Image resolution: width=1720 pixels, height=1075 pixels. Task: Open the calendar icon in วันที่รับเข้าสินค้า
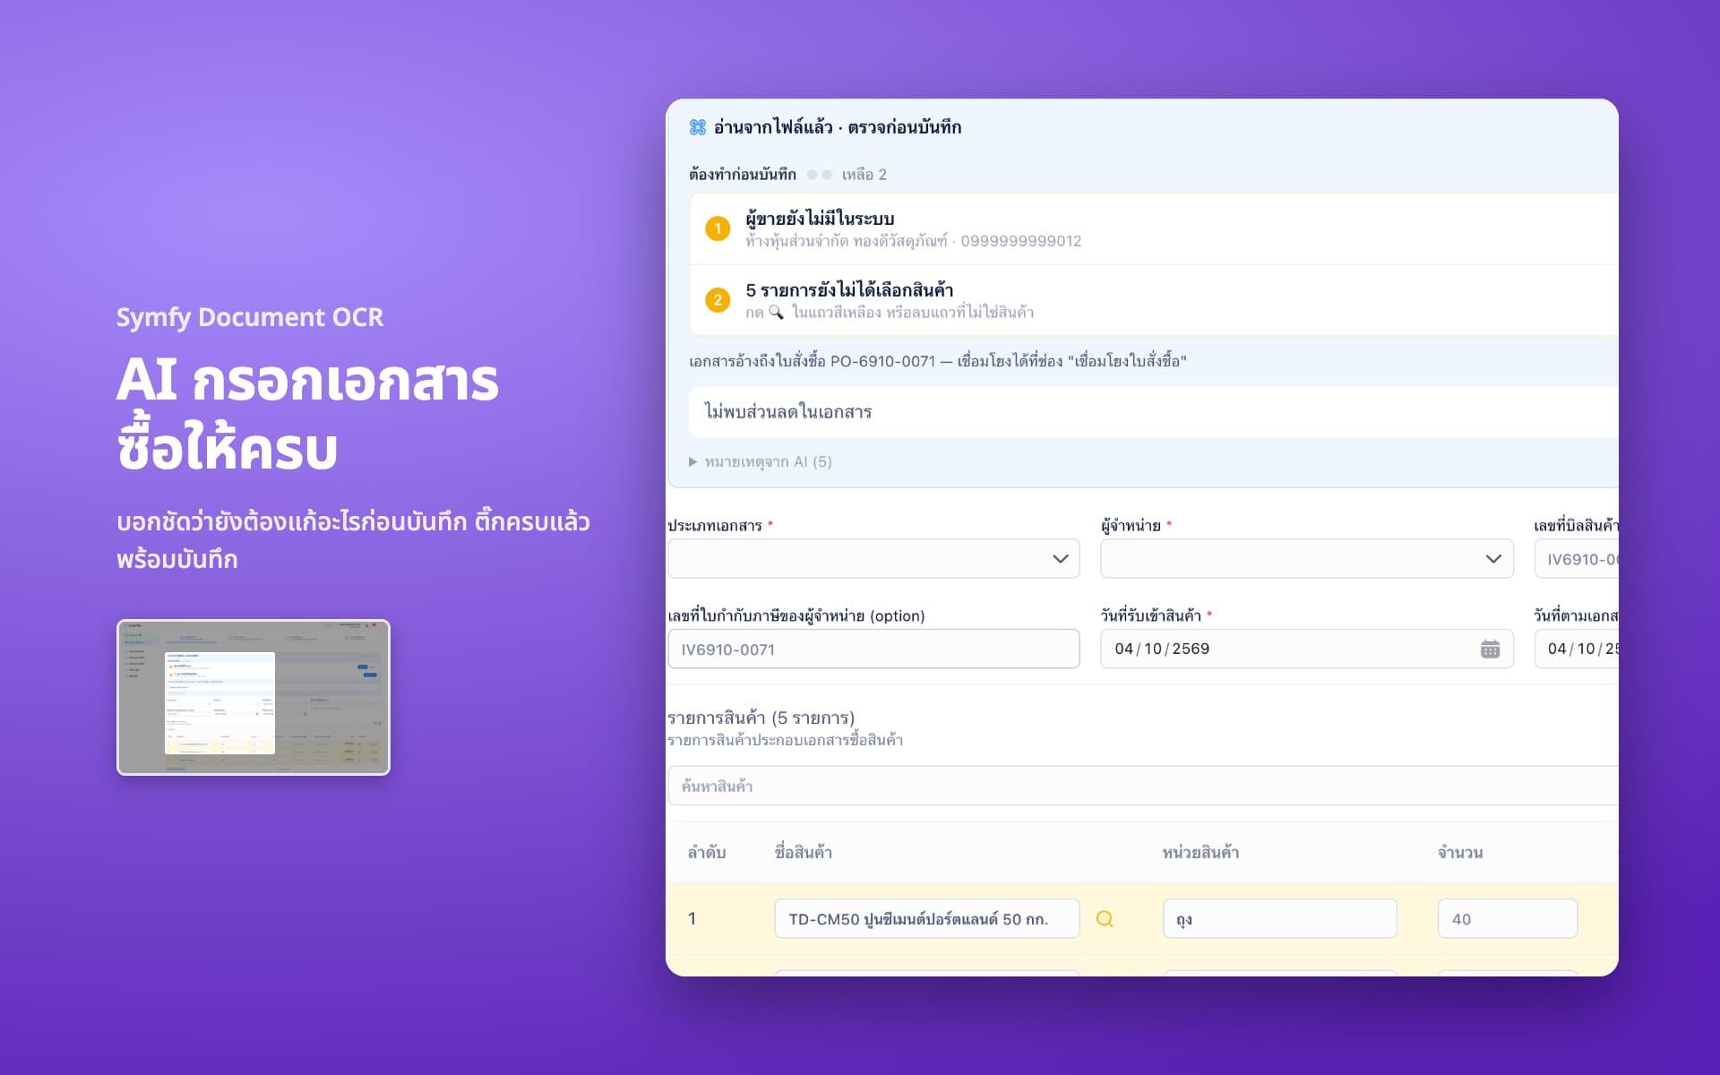tap(1490, 649)
